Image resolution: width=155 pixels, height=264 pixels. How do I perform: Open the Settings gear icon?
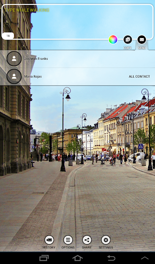pyautogui.click(x=106, y=240)
